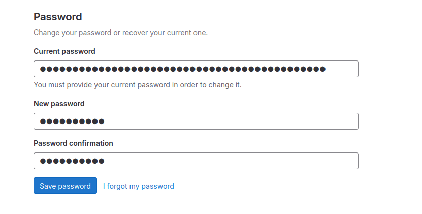Click the Save password button
This screenshot has width=422, height=214.
point(65,186)
